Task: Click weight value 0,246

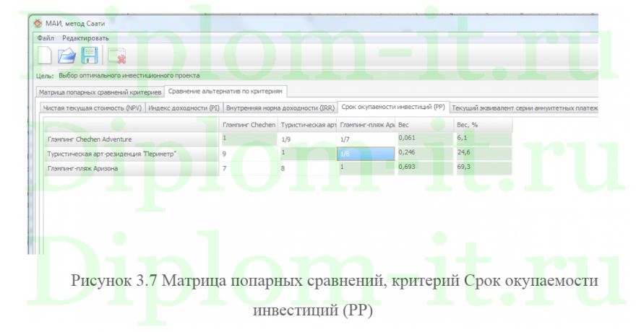Action: point(425,153)
